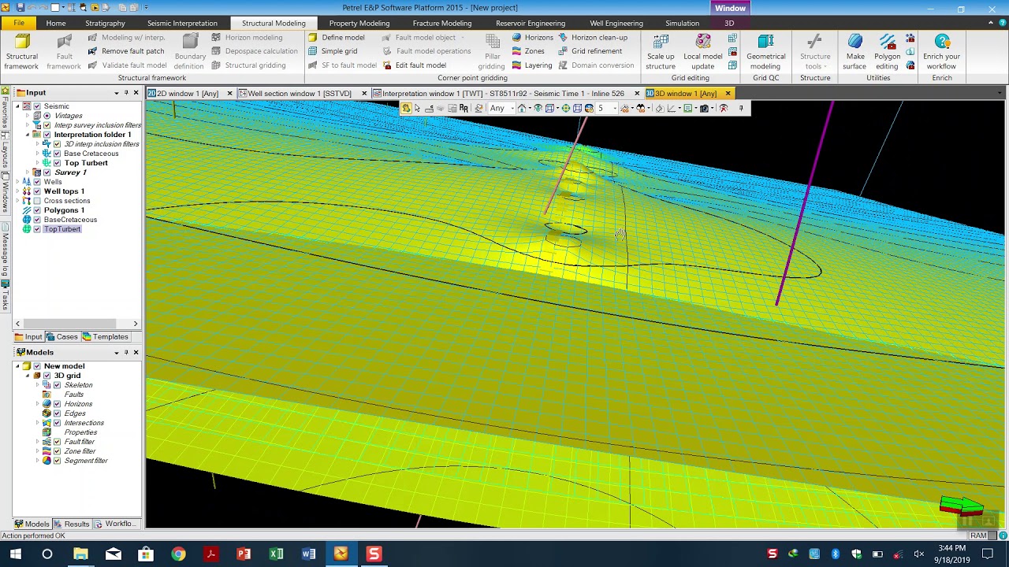
Task: Collapse the Seismic tree node
Action: [17, 106]
